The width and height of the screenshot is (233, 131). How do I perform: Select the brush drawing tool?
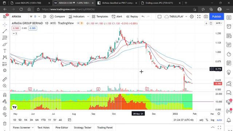pyautogui.click(x=5, y=44)
